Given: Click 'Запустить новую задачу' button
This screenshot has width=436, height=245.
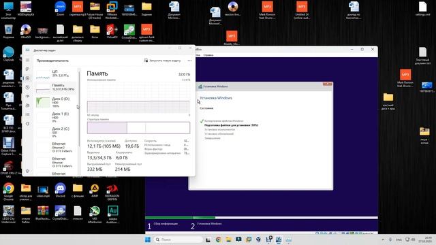Looking at the screenshot, I should click(x=162, y=61).
